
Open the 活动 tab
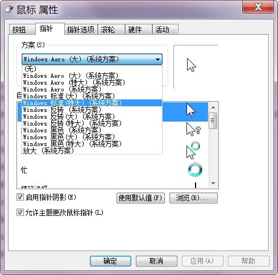pyautogui.click(x=165, y=30)
